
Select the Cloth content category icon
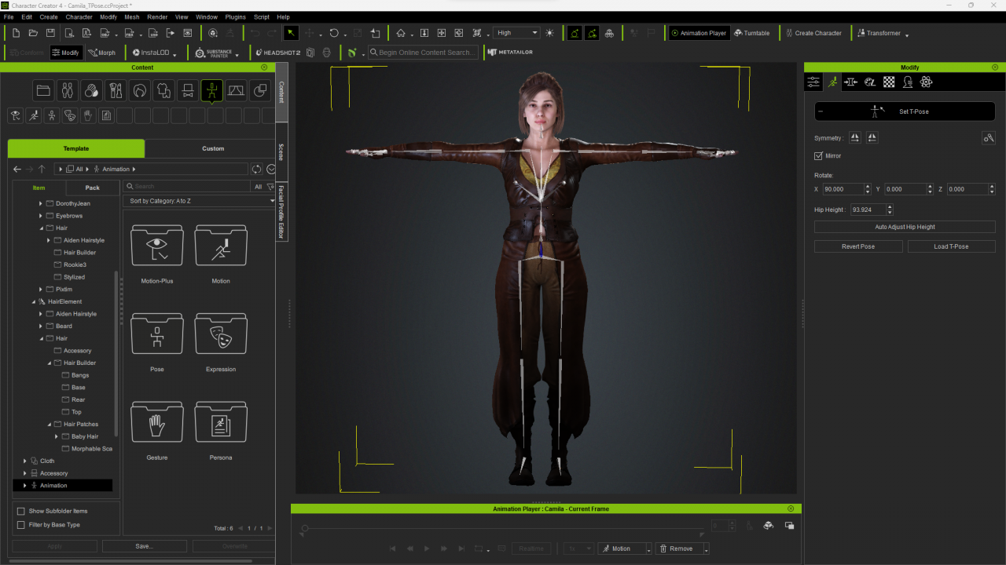tap(163, 91)
